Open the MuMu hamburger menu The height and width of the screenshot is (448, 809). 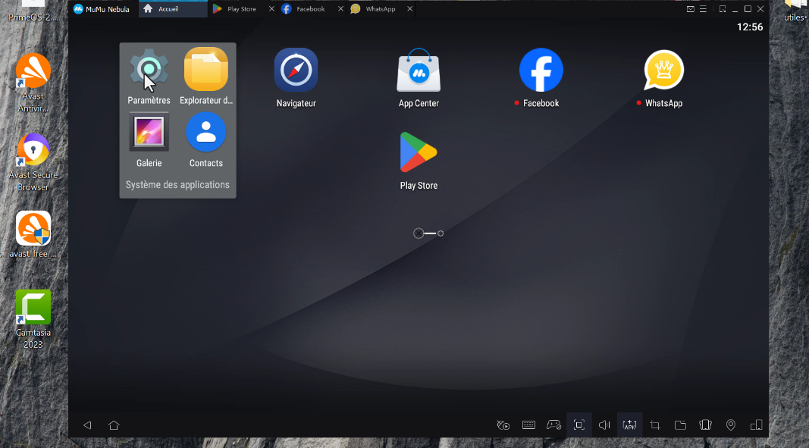point(704,9)
